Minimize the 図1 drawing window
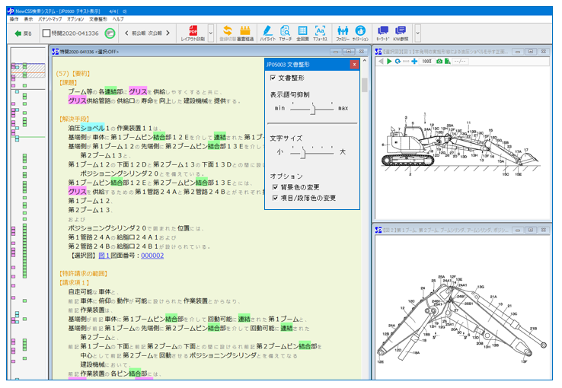The height and width of the screenshot is (388, 562). pos(518,52)
